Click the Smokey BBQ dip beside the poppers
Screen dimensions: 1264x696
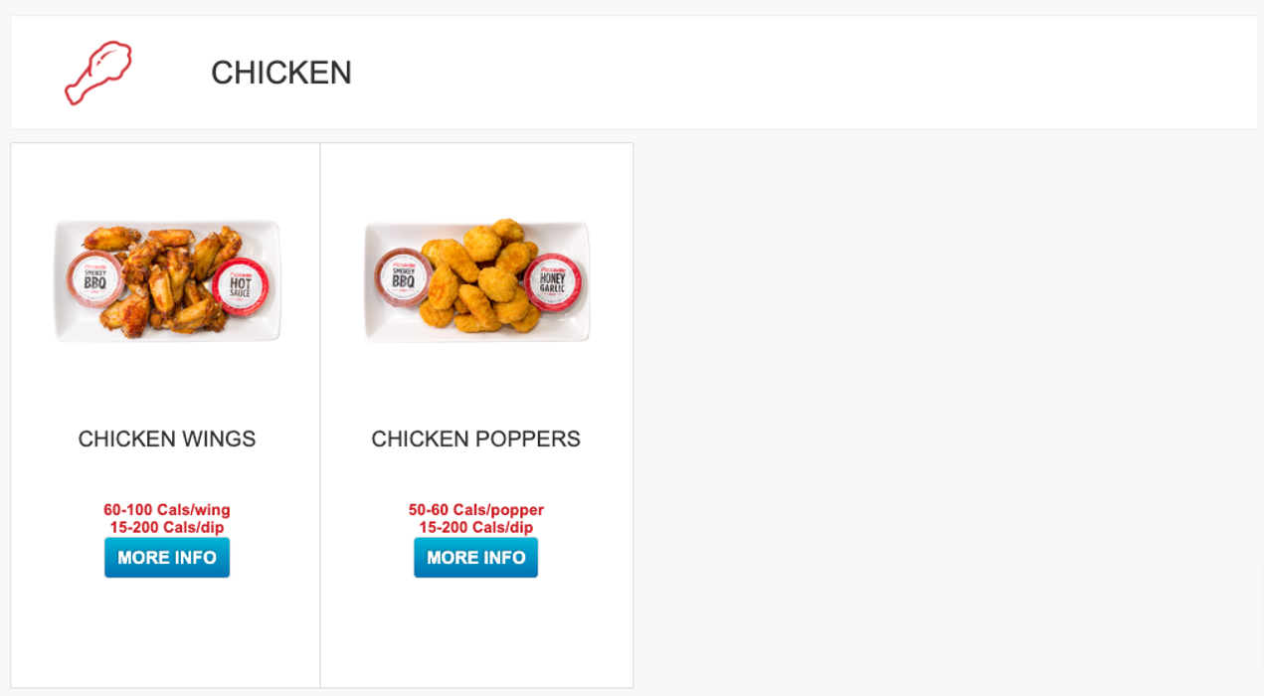tap(403, 276)
